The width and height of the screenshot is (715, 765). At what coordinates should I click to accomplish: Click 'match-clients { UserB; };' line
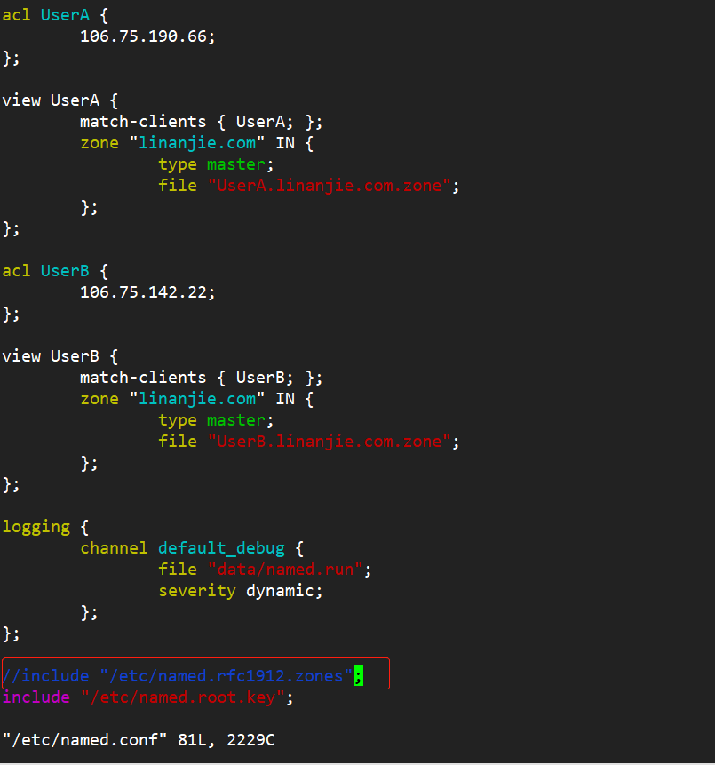(x=201, y=378)
